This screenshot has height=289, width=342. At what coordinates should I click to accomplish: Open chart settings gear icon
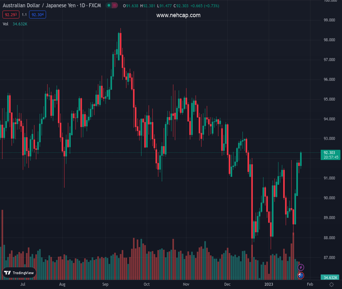(x=331, y=285)
